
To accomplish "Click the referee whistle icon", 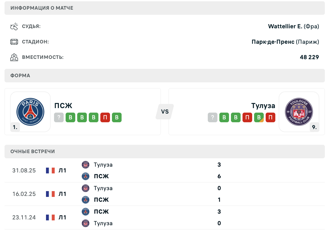I will tap(14, 26).
